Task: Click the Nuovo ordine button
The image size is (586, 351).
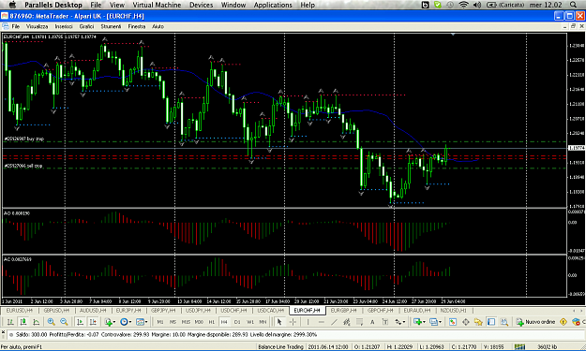Action: tap(536, 322)
